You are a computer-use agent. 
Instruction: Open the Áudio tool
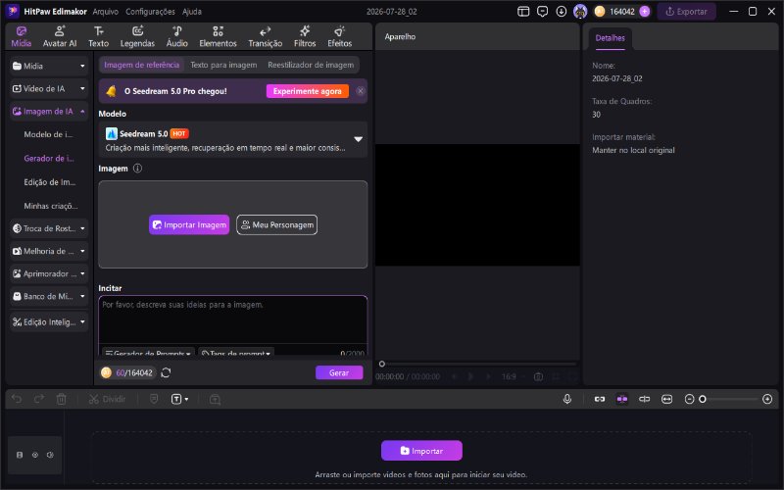177,36
